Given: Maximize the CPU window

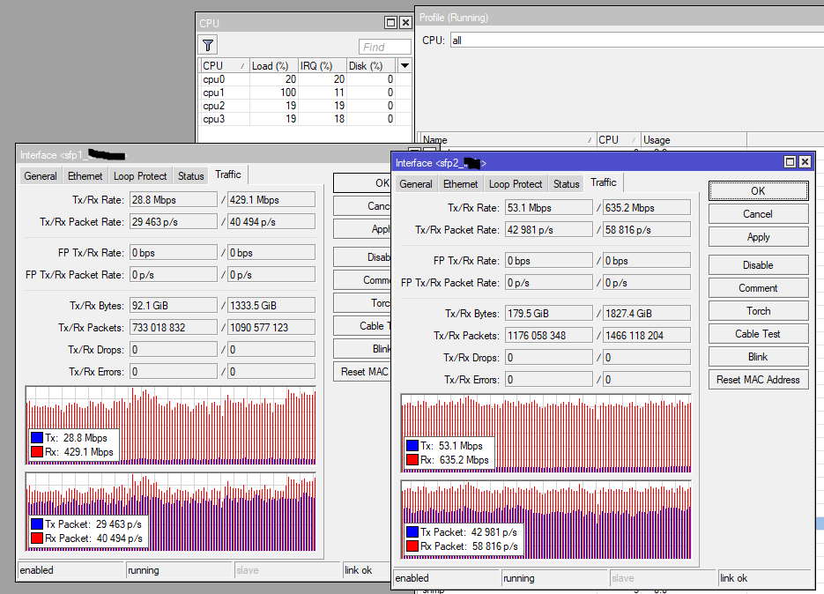Looking at the screenshot, I should [x=390, y=23].
